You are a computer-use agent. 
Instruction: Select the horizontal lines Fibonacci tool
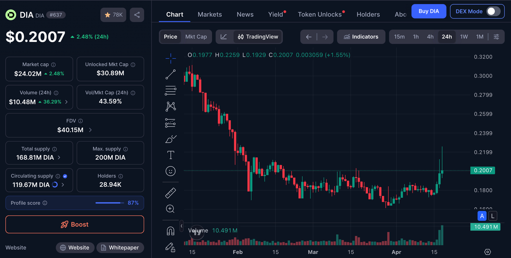coord(171,90)
